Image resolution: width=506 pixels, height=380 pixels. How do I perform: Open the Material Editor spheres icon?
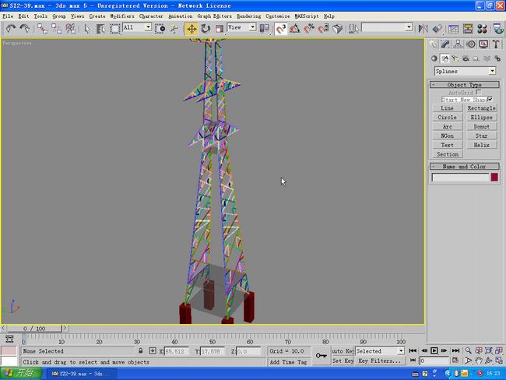(x=482, y=29)
